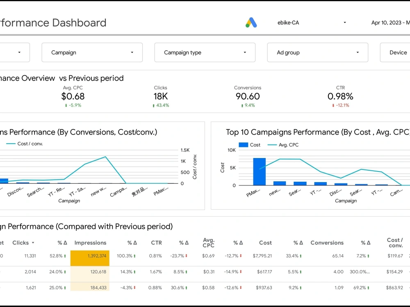This screenshot has width=410, height=307.
Task: Click the CTR -12.1% change indicator
Action: coord(340,105)
